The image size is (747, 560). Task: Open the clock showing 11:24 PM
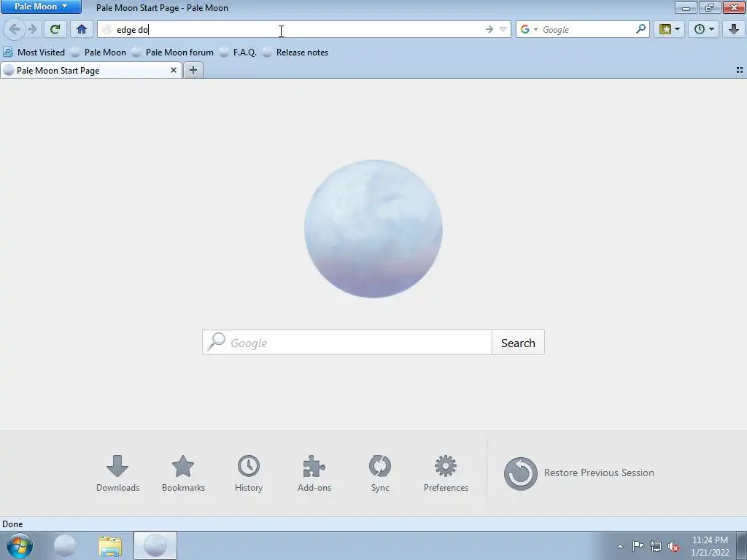tap(710, 546)
